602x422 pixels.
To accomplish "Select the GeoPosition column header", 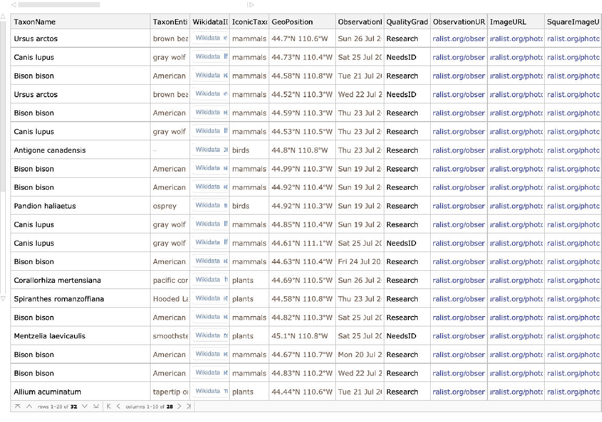I will click(x=292, y=22).
